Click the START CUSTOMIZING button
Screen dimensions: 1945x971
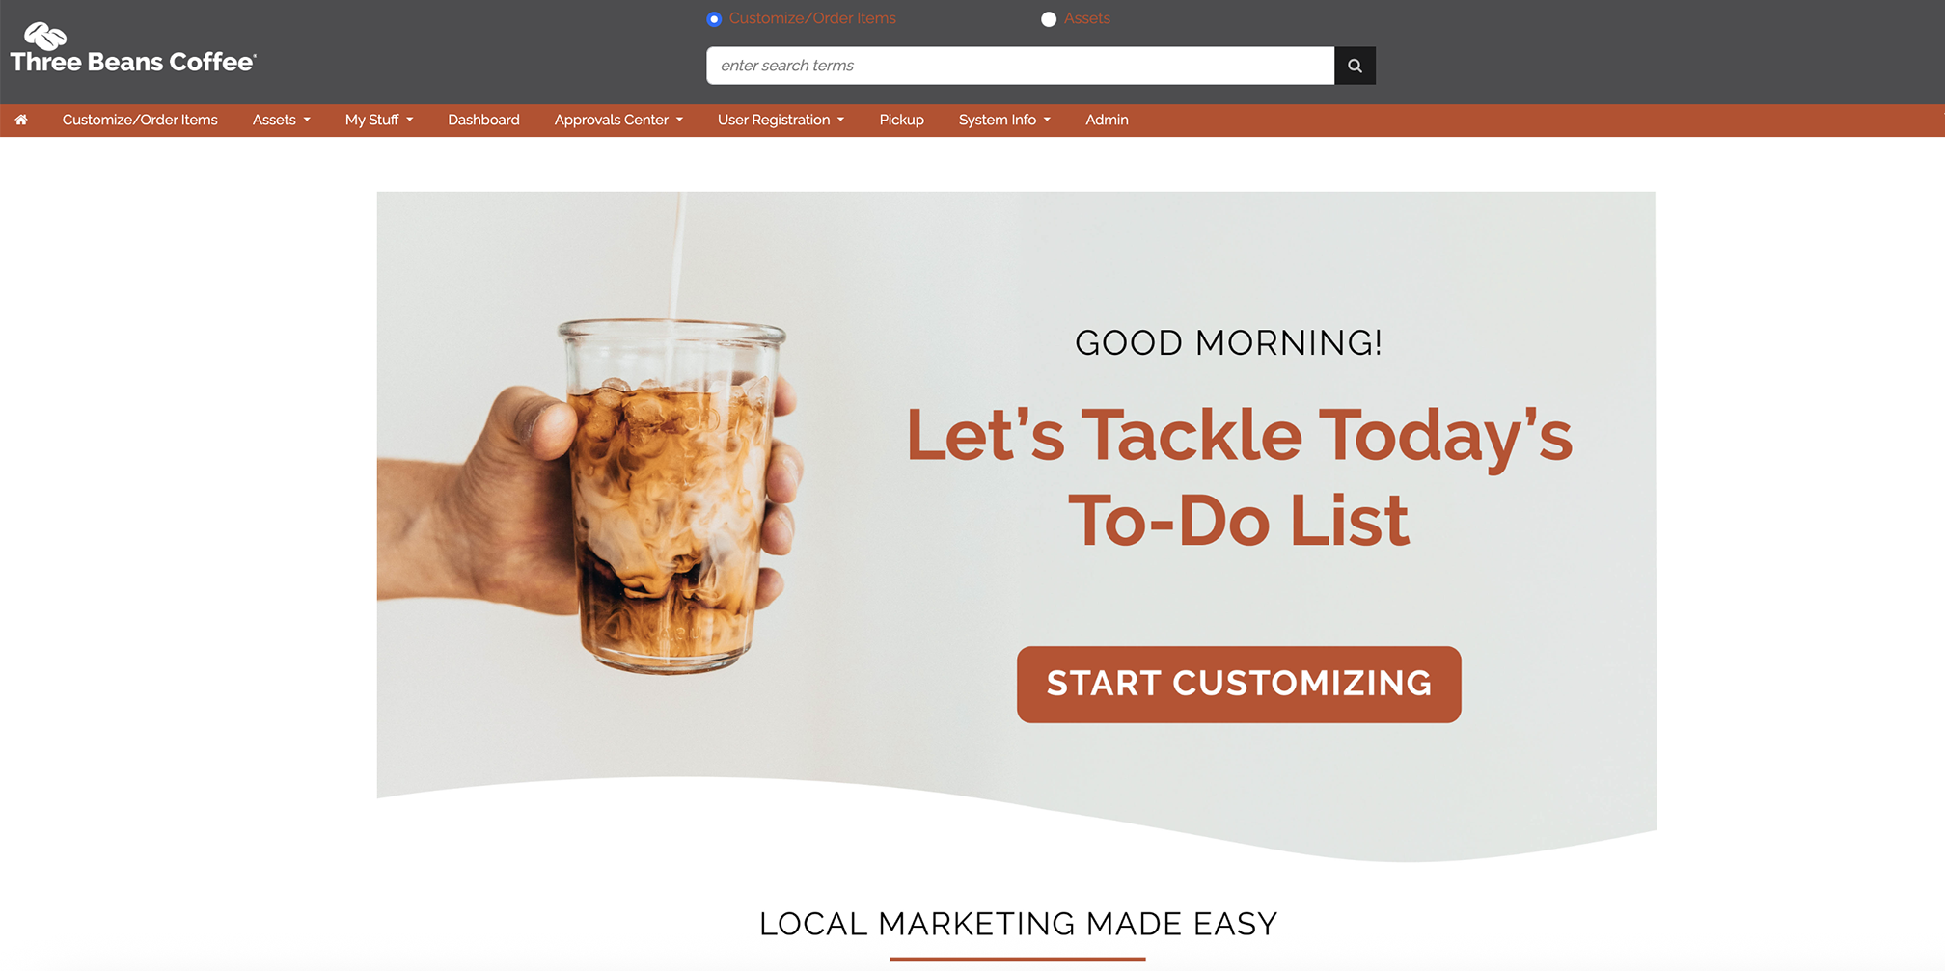coord(1239,684)
